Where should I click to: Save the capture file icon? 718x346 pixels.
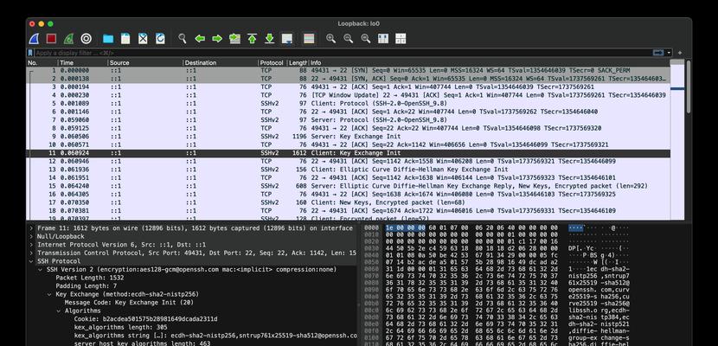[x=125, y=39]
